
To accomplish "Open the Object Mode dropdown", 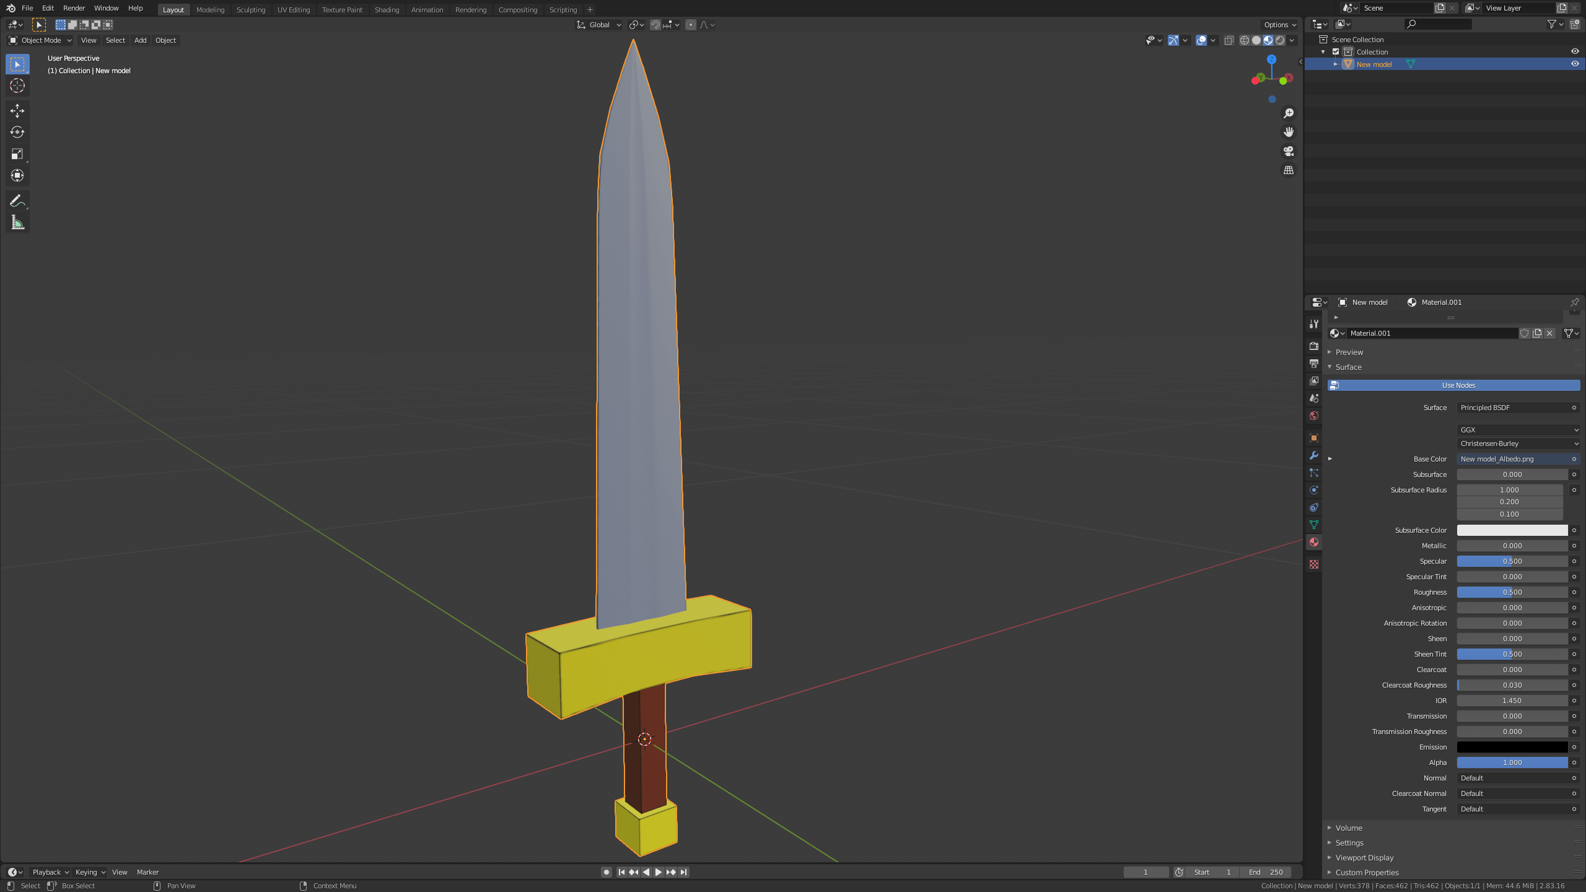I will coord(40,40).
